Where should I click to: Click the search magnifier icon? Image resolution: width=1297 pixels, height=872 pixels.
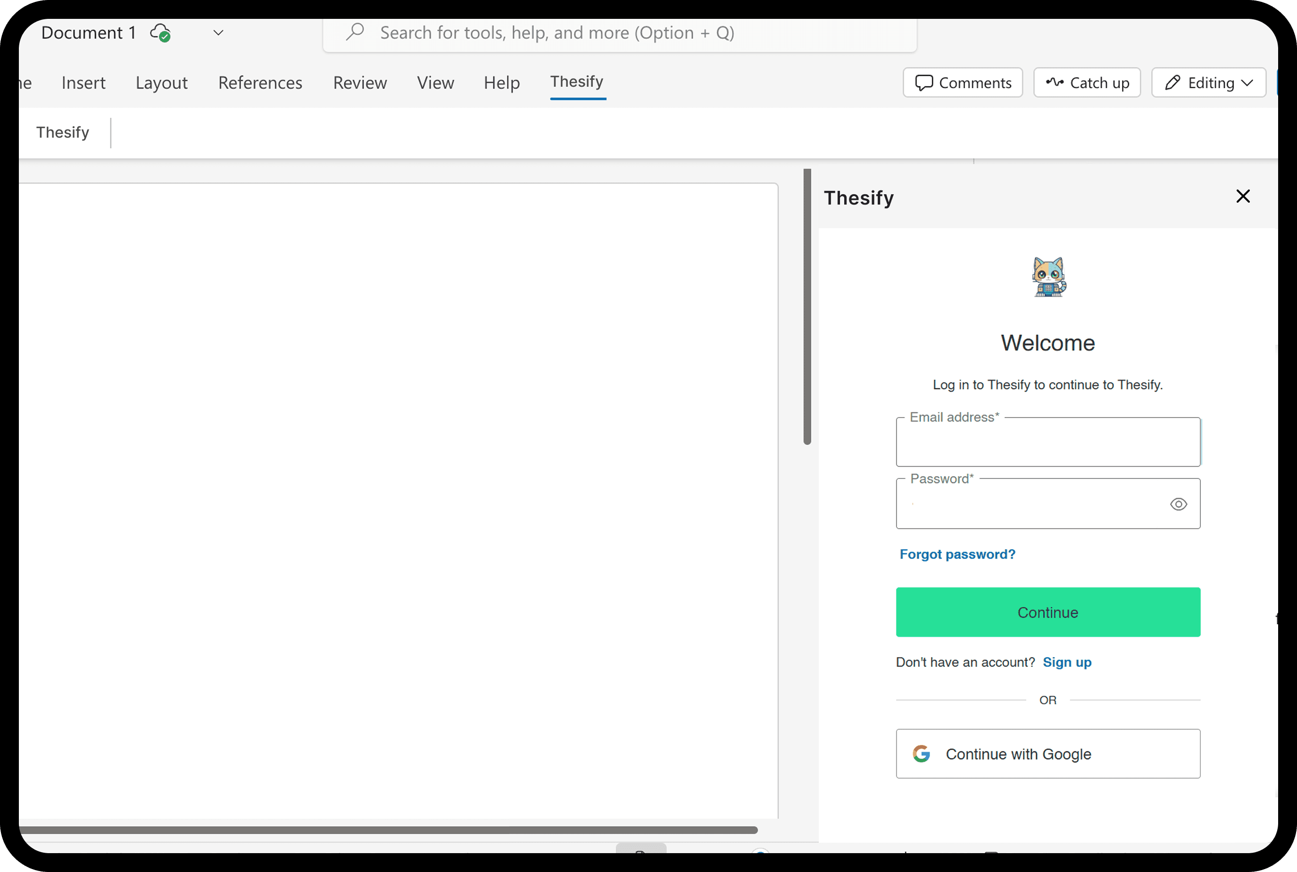355,32
